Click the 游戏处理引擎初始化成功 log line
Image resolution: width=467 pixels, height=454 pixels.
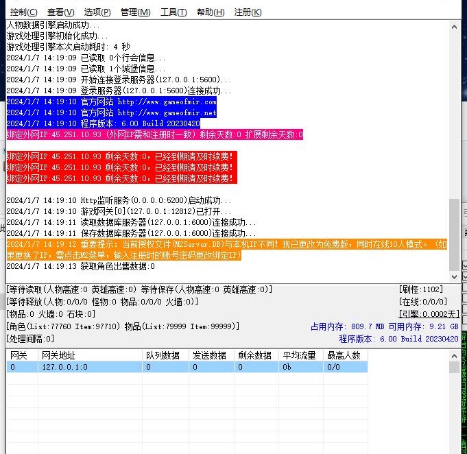(57, 36)
